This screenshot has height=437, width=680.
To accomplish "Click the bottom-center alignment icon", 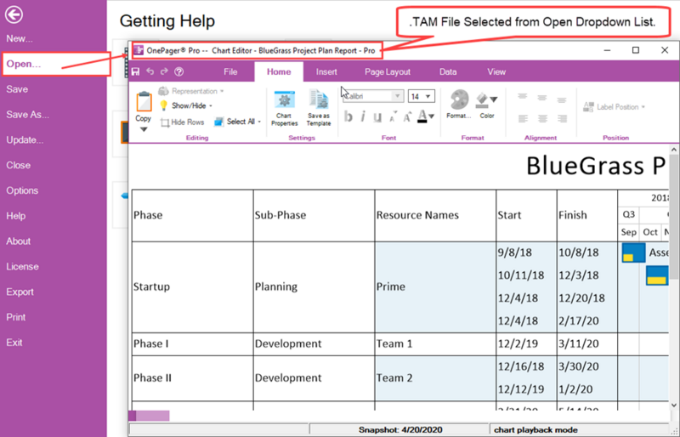I will [x=542, y=118].
